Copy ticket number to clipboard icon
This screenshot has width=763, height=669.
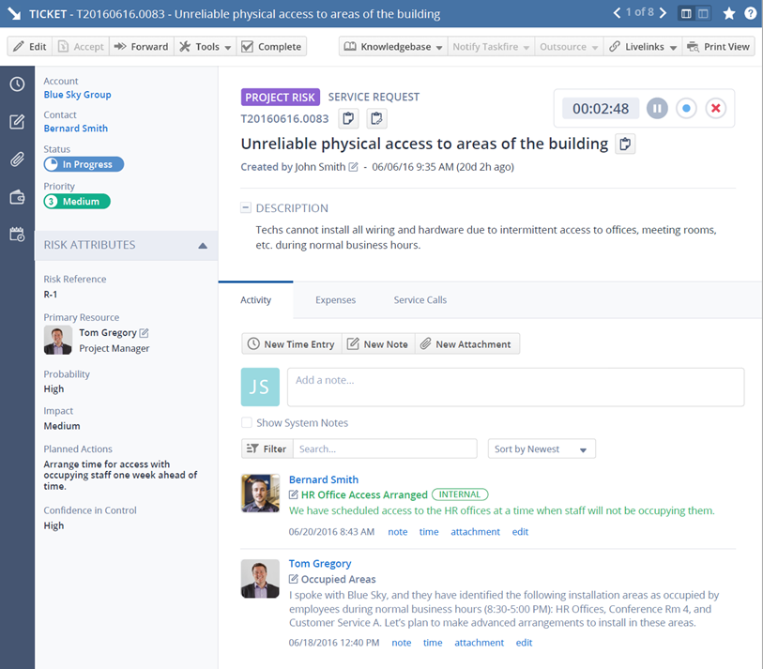pos(348,118)
